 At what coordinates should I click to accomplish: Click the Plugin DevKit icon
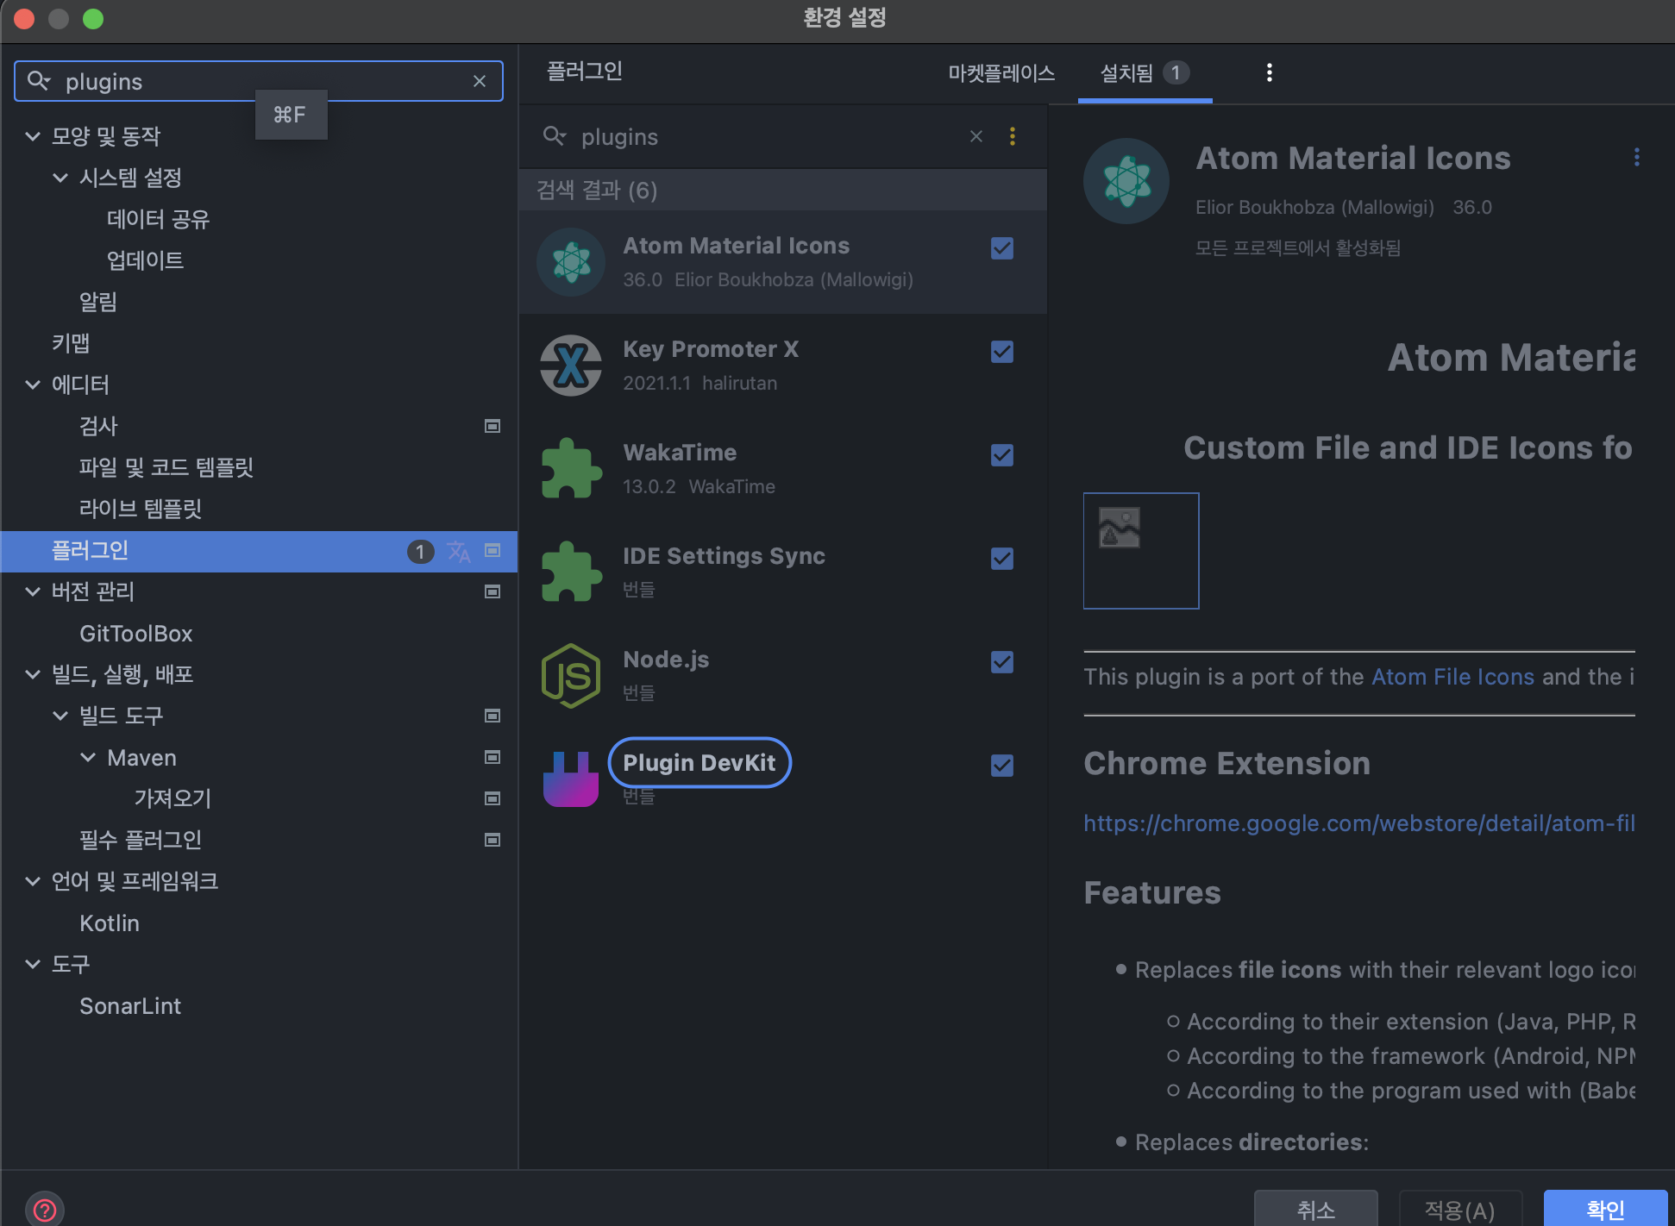click(x=570, y=779)
